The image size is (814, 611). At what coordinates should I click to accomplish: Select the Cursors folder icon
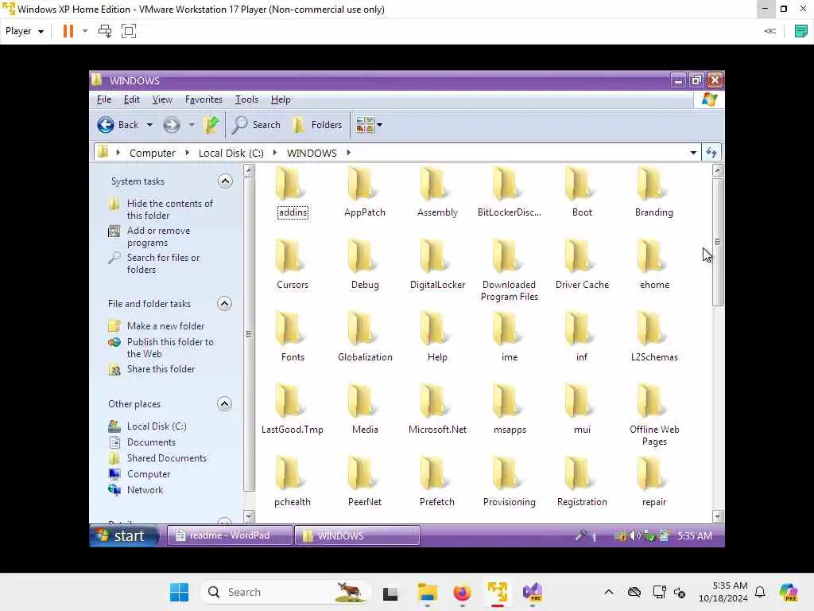[x=289, y=256]
